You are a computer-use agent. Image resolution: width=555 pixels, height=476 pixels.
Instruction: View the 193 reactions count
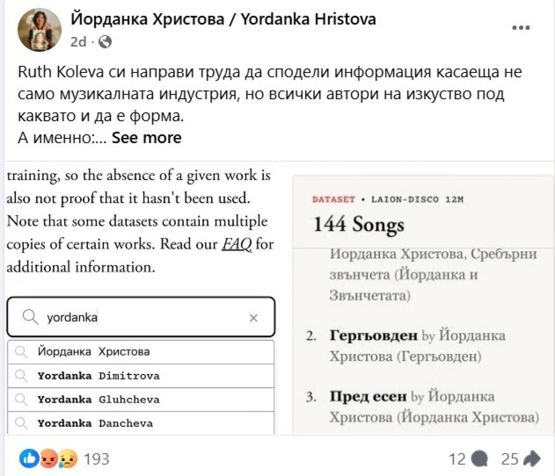coord(97,459)
